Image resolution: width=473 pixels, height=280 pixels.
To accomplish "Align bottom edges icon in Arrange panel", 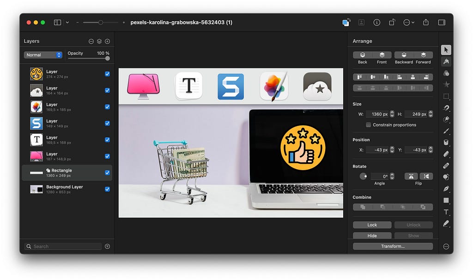I will (x=386, y=77).
